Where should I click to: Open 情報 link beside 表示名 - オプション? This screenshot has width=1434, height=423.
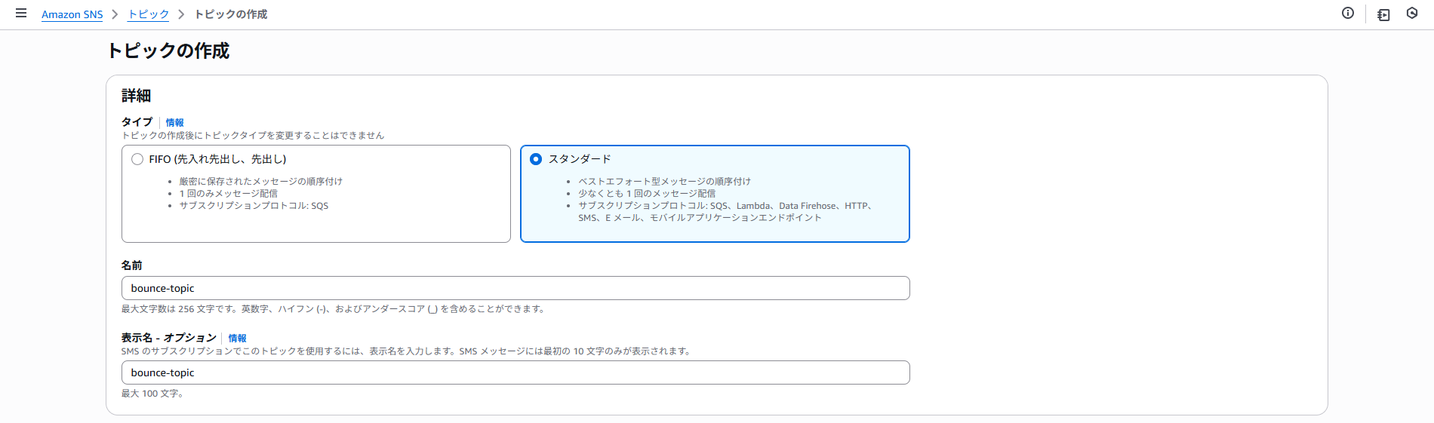[237, 338]
